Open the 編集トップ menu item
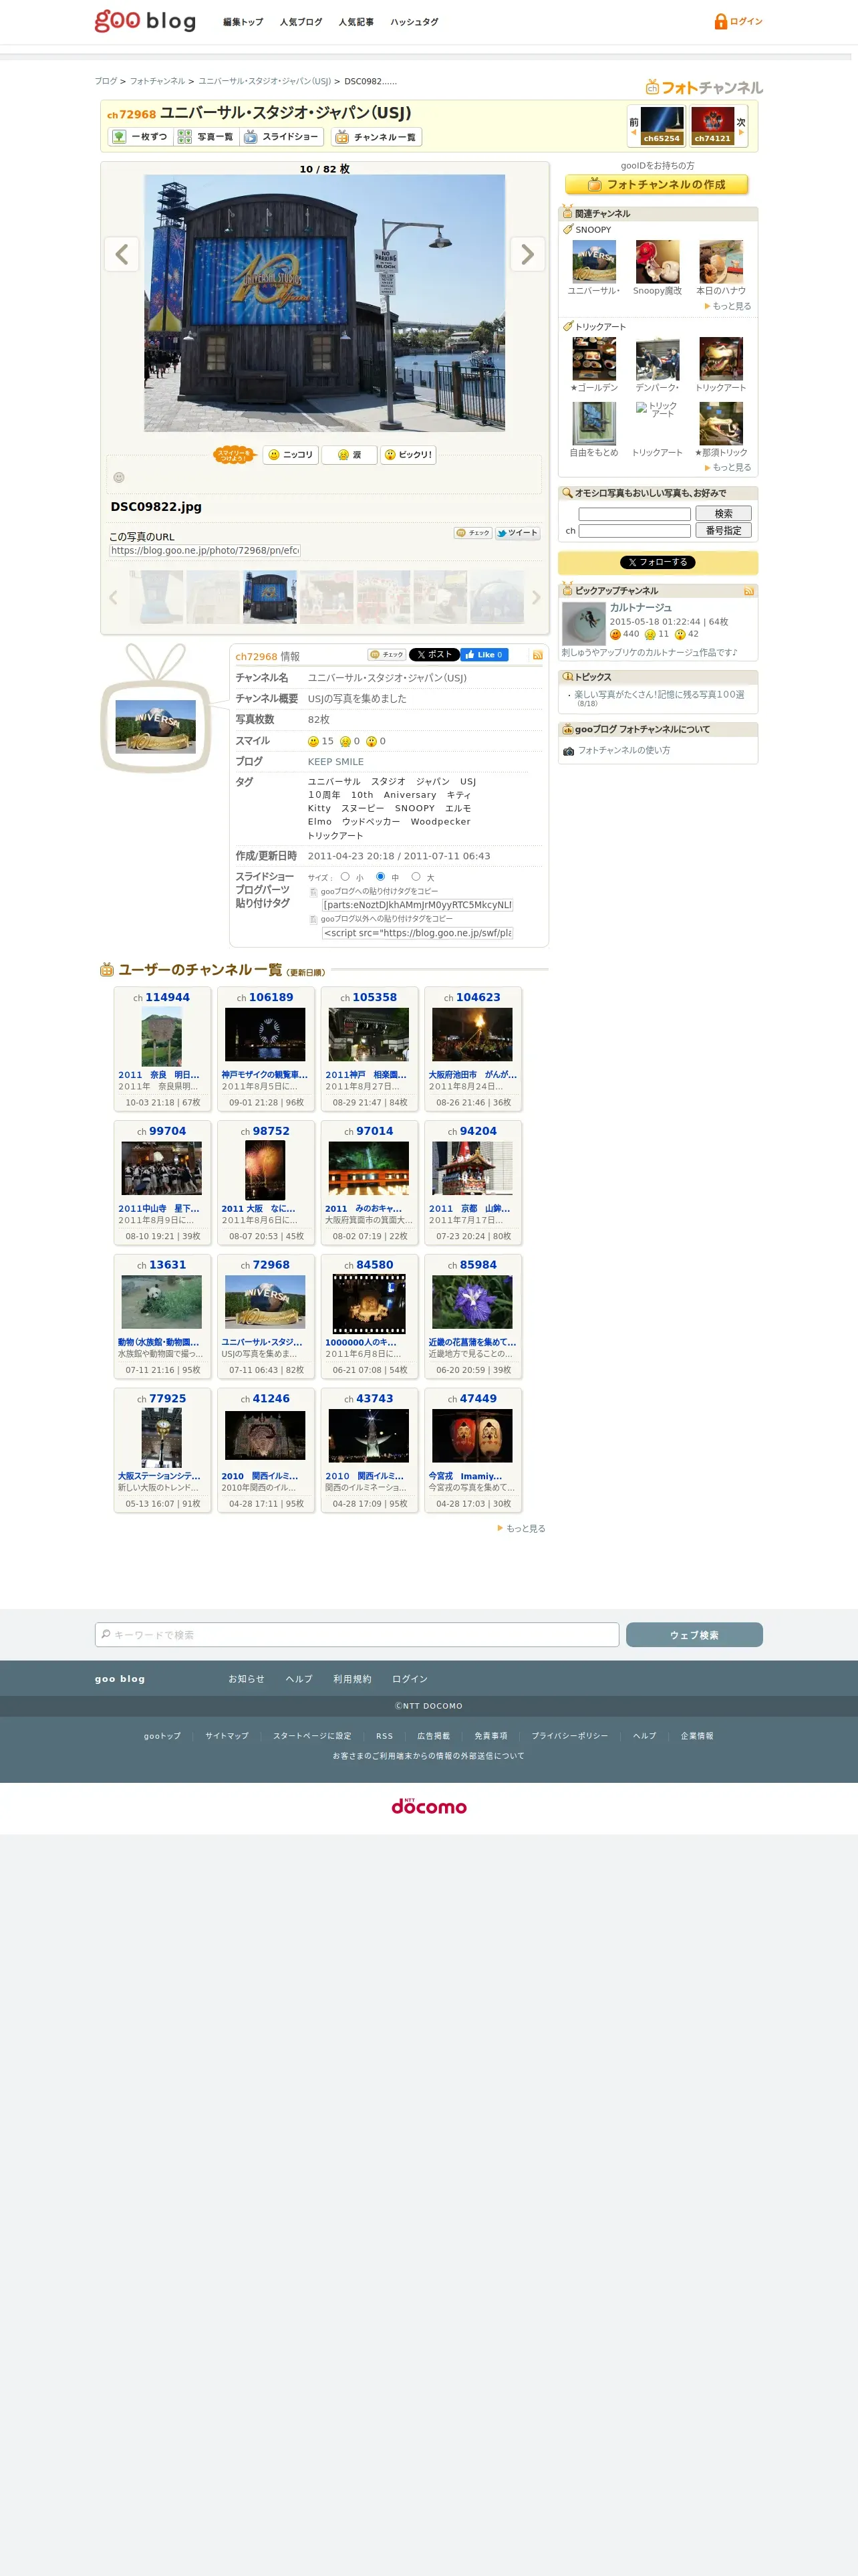The image size is (858, 2576). [x=243, y=22]
